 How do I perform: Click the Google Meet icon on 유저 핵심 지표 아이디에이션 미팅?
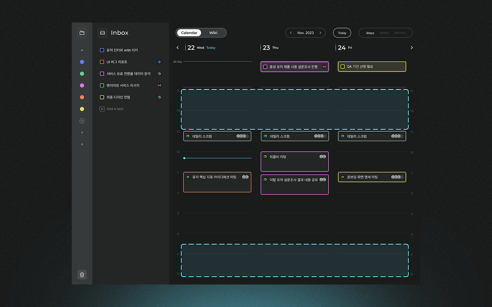click(188, 177)
